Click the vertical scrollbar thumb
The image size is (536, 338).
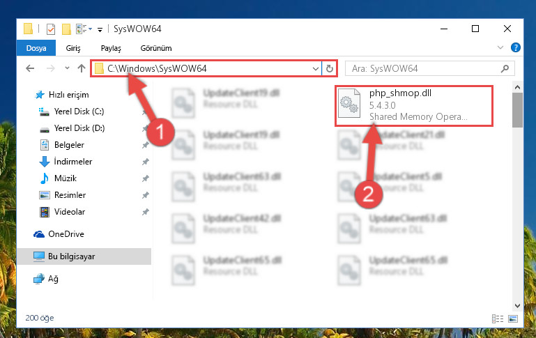coord(517,109)
